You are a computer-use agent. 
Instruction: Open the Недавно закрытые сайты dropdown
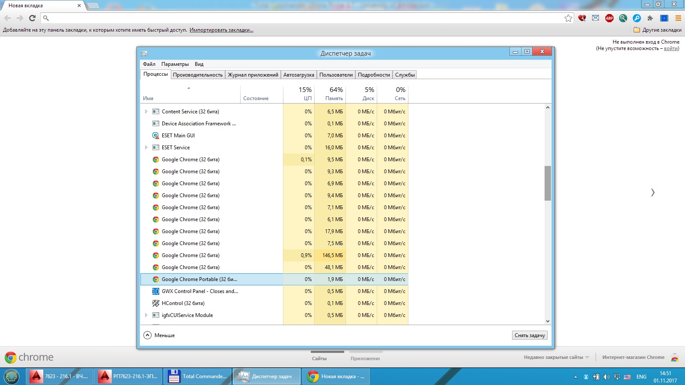coord(557,357)
